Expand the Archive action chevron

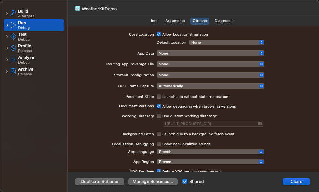(x=7, y=71)
